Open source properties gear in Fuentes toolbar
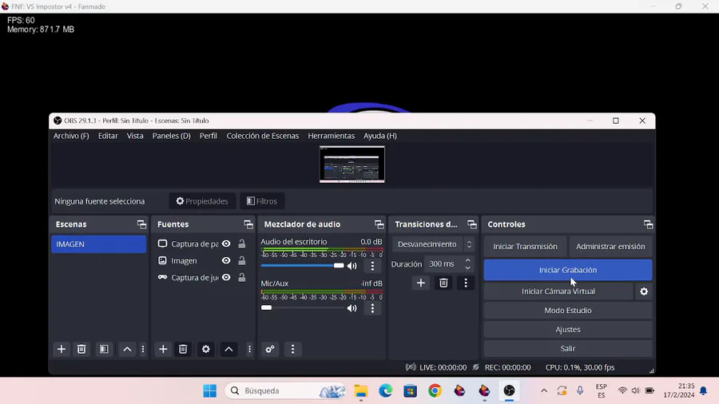Viewport: 719px width, 404px height. coord(206,349)
